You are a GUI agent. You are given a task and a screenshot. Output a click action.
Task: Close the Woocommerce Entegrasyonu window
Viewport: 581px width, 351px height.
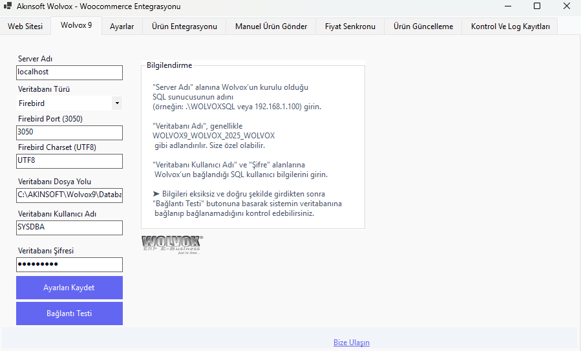(567, 6)
